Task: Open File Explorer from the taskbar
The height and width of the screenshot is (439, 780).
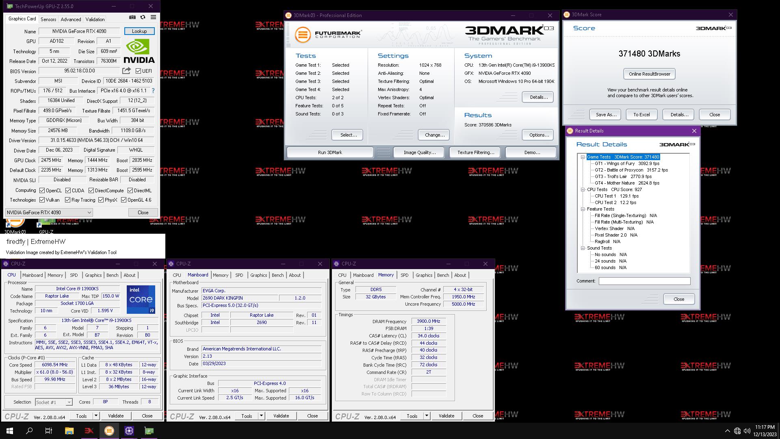Action: pos(69,431)
